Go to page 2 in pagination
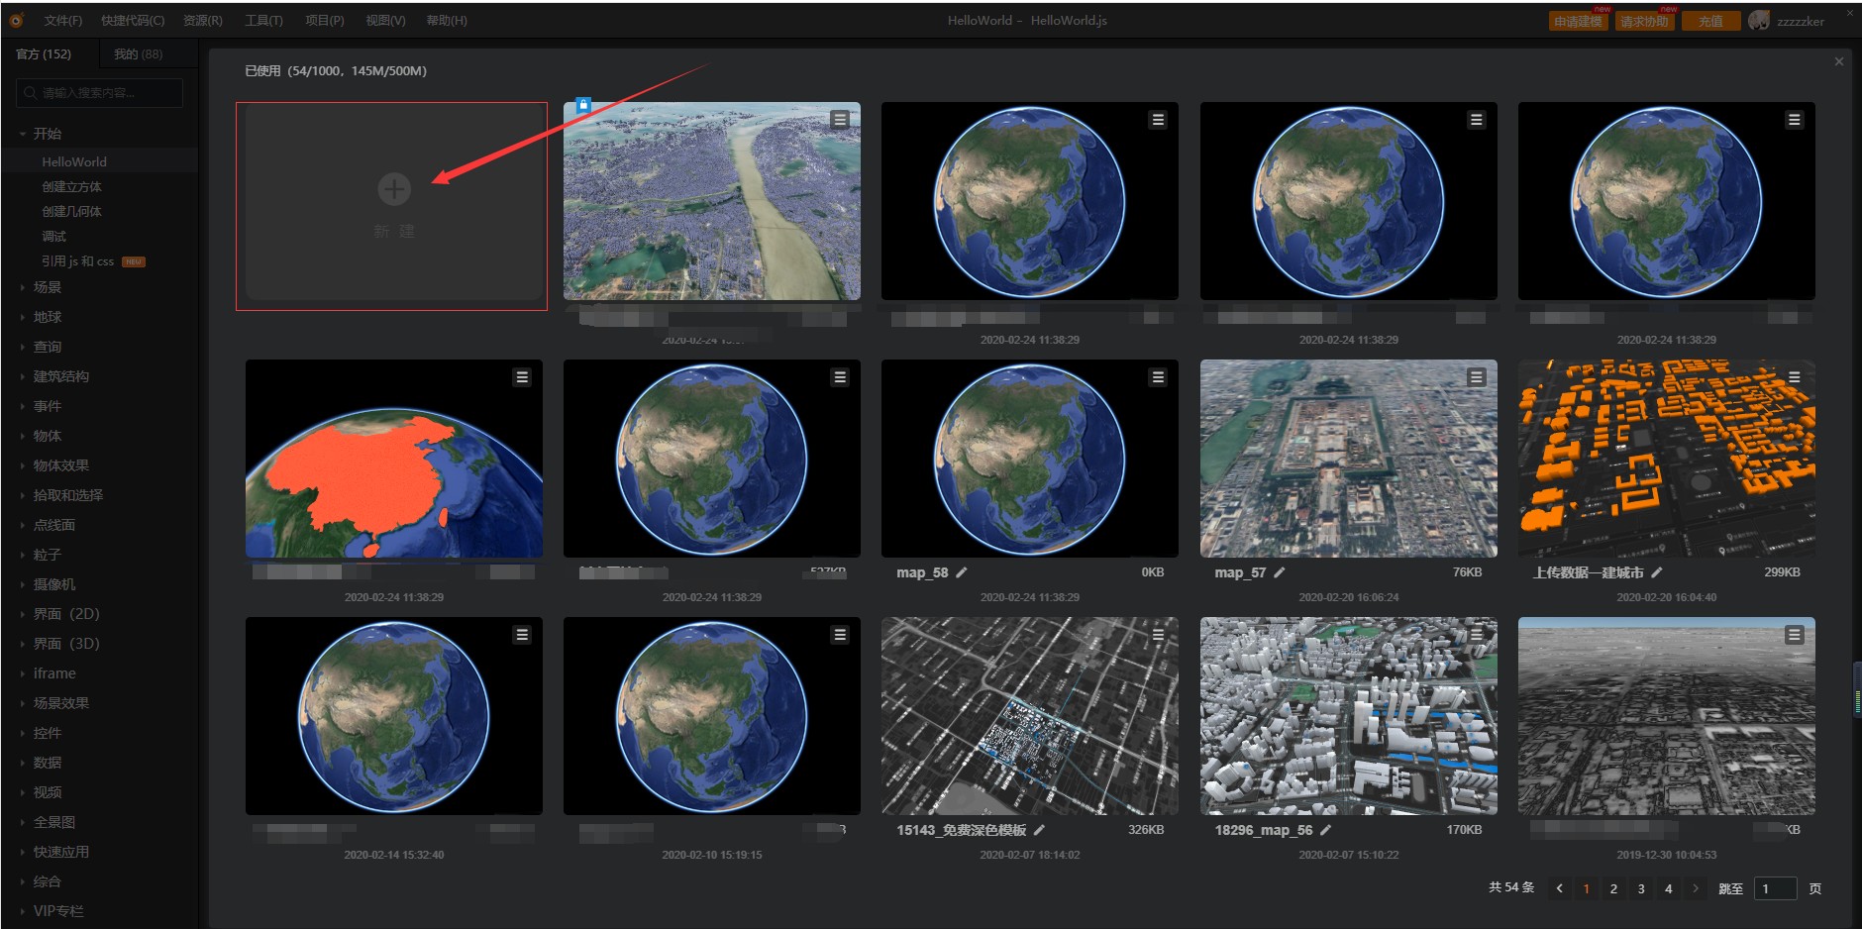This screenshot has height=929, width=1862. pyautogui.click(x=1613, y=888)
